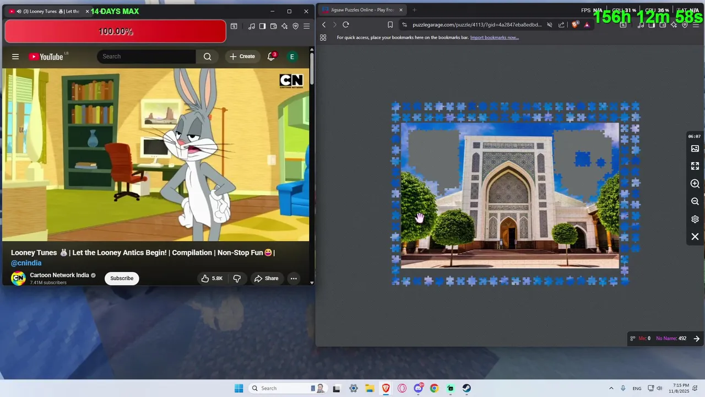Open Brave Wallet icon in YouTube window
Image resolution: width=705 pixels, height=397 pixels.
(274, 26)
